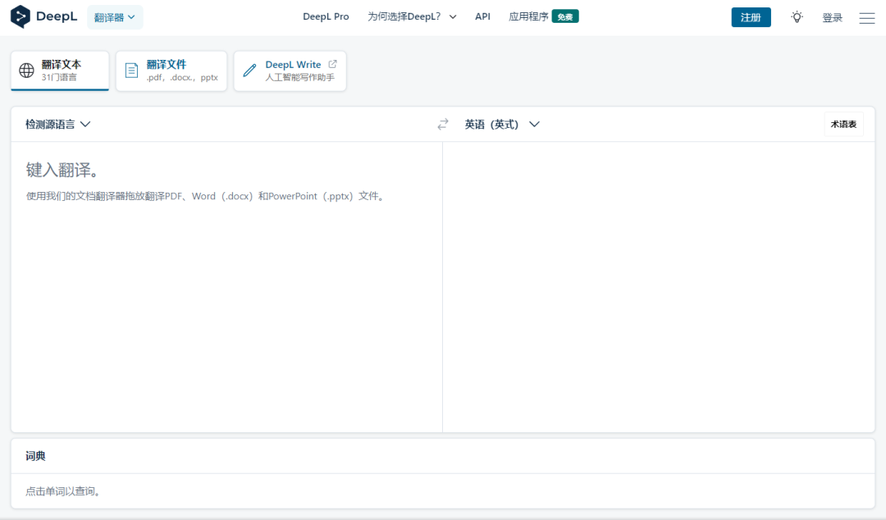This screenshot has width=886, height=520.
Task: Open the 翻译器 product dropdown
Action: (x=115, y=17)
